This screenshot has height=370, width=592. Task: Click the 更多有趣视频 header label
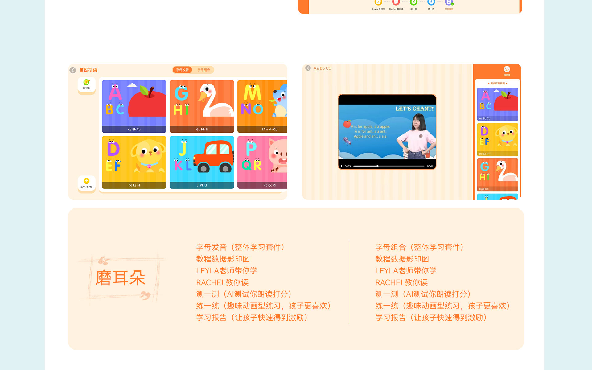click(x=497, y=84)
